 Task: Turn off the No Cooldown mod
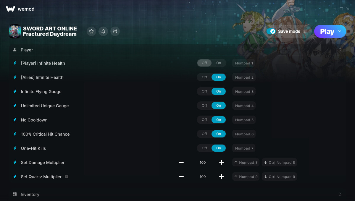click(204, 120)
